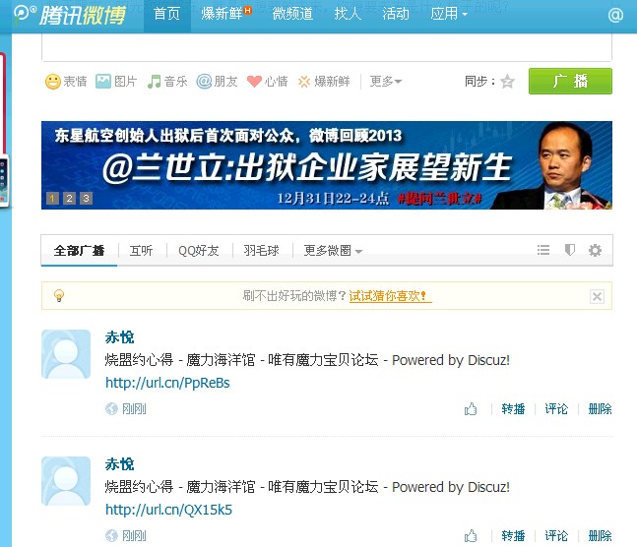
Task: Go to 微频道 in top navigation
Action: point(292,14)
